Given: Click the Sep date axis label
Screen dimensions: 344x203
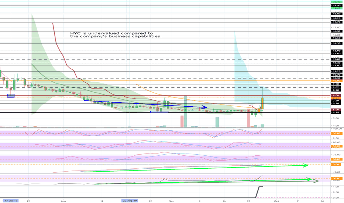Looking at the screenshot, I should (172, 201).
